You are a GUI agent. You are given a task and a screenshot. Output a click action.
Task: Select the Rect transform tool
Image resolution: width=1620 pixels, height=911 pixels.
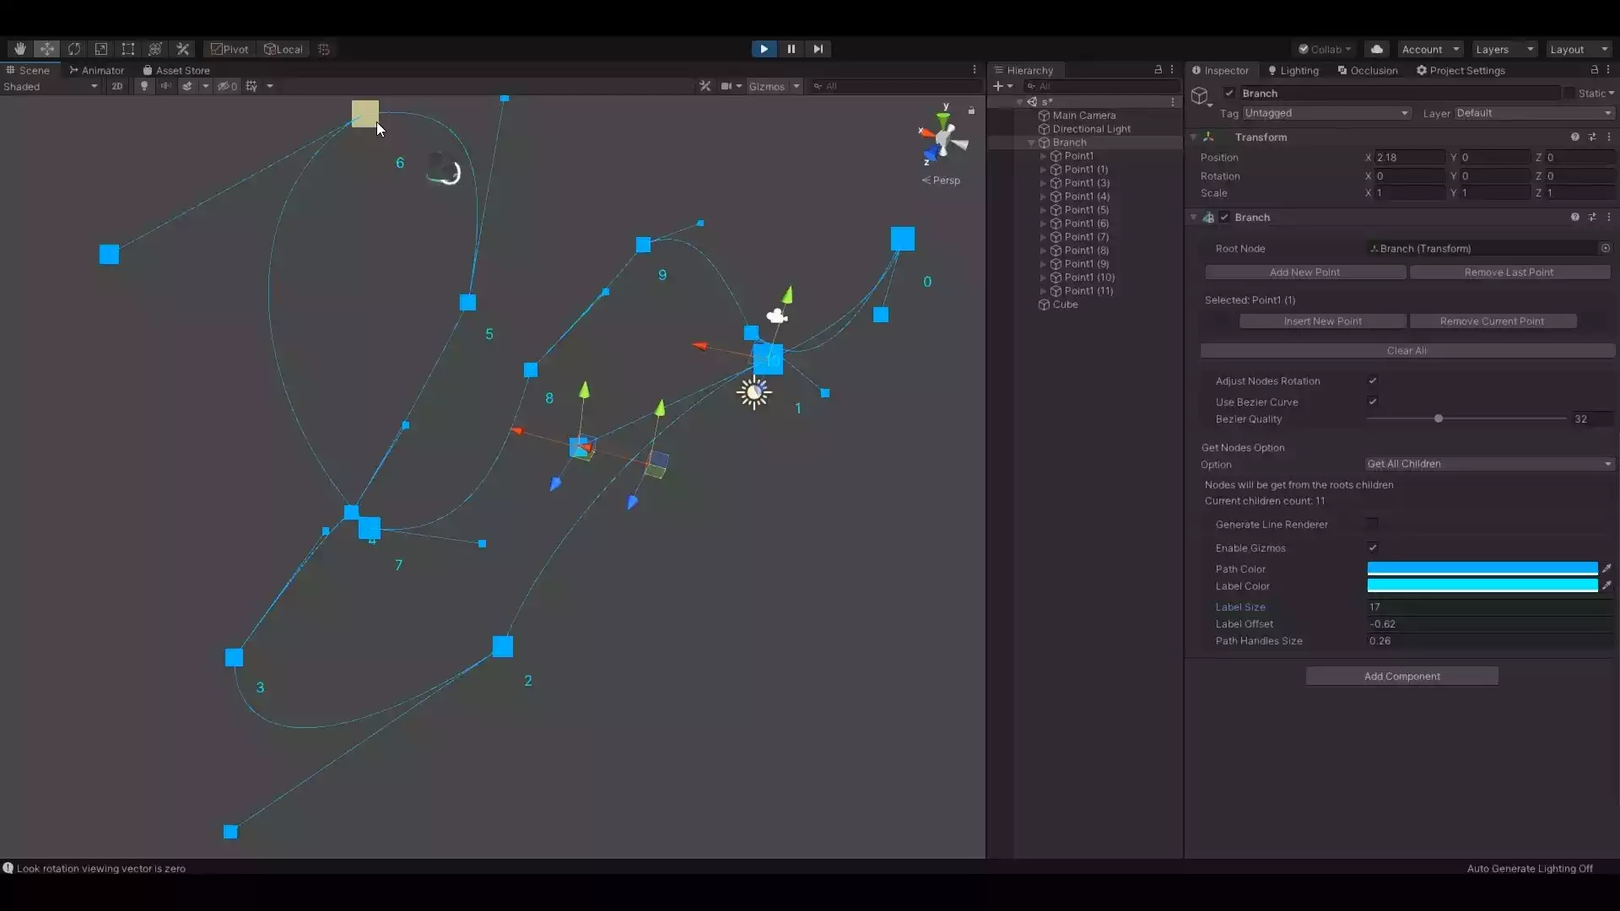pyautogui.click(x=128, y=49)
